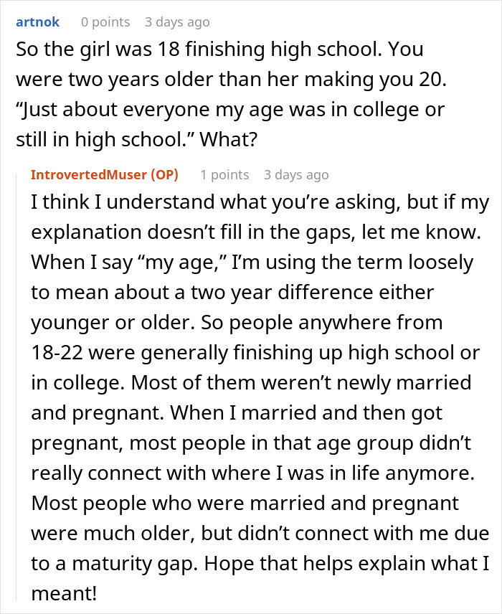The height and width of the screenshot is (614, 502).
Task: Click the line beginning "I think I understand"
Action: pos(258,202)
